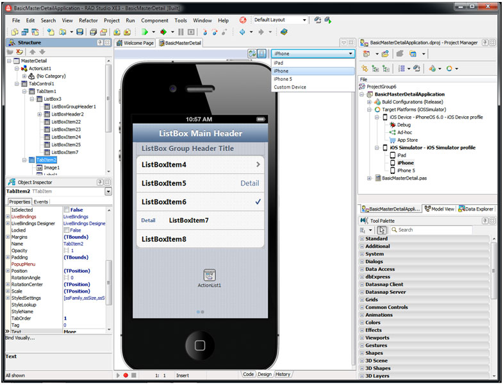Click the macro record red circle
Viewport: 503px width, 385px height.
tap(126, 375)
